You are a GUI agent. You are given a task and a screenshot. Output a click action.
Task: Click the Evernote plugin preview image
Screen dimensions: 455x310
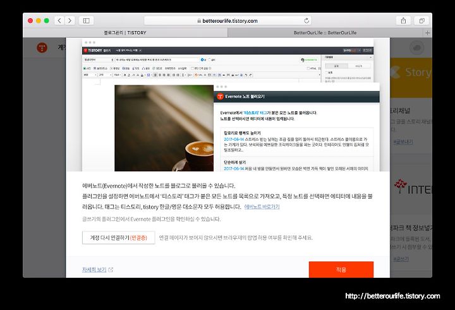[x=227, y=105]
